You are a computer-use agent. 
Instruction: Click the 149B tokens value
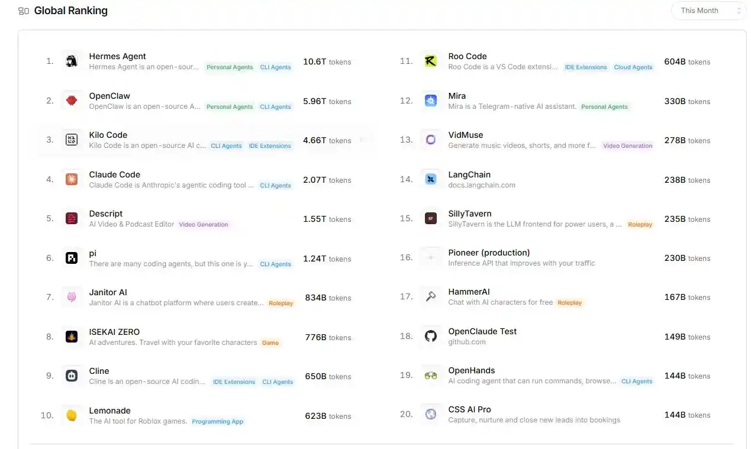point(687,337)
